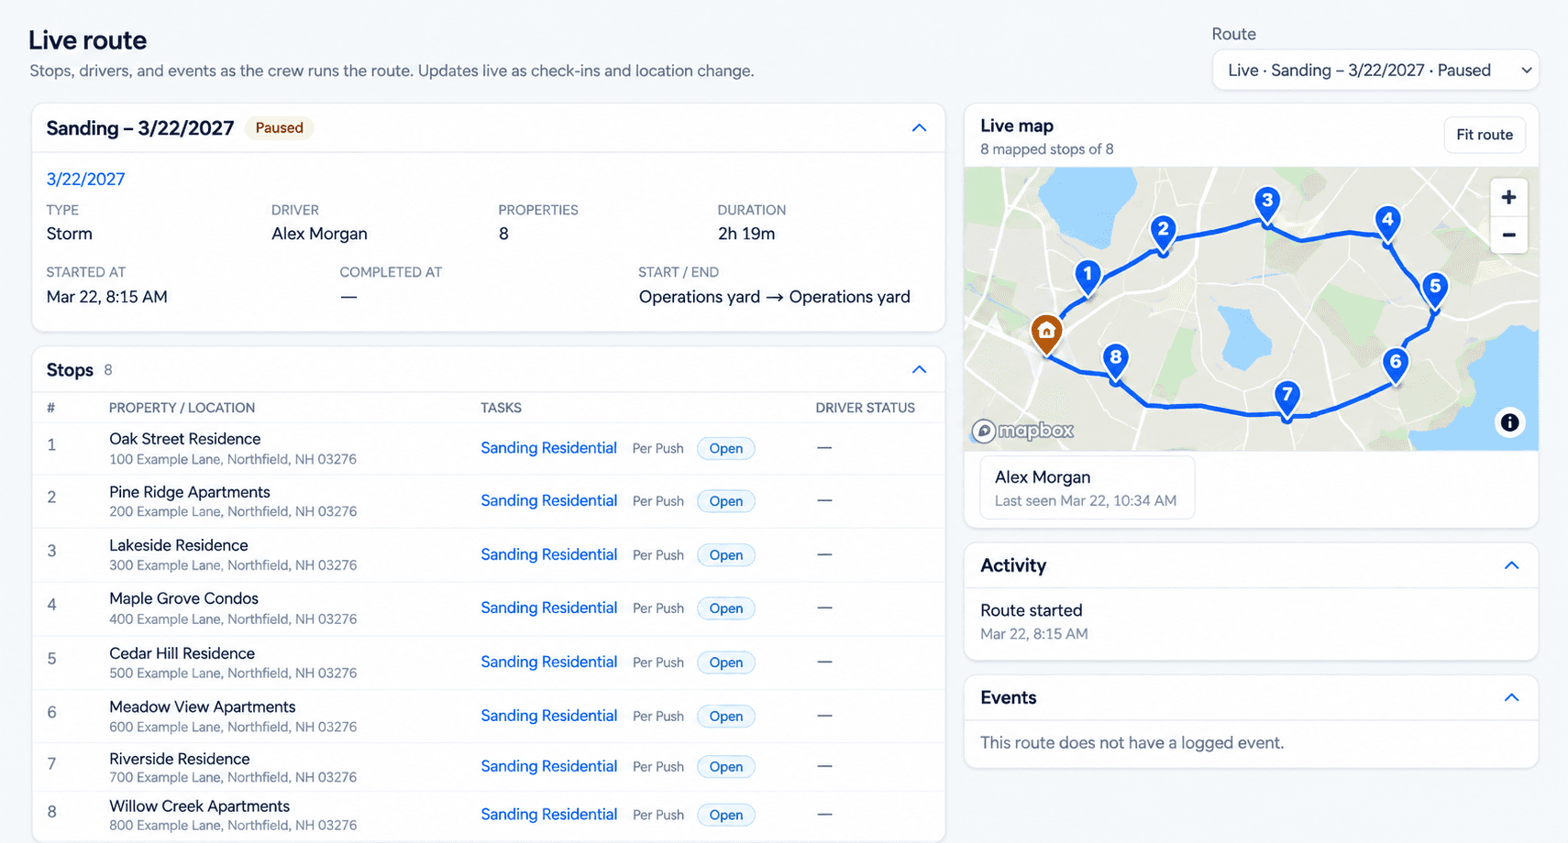Click the '8 mapped stops of 8' text
This screenshot has height=843, width=1568.
pyautogui.click(x=1046, y=149)
